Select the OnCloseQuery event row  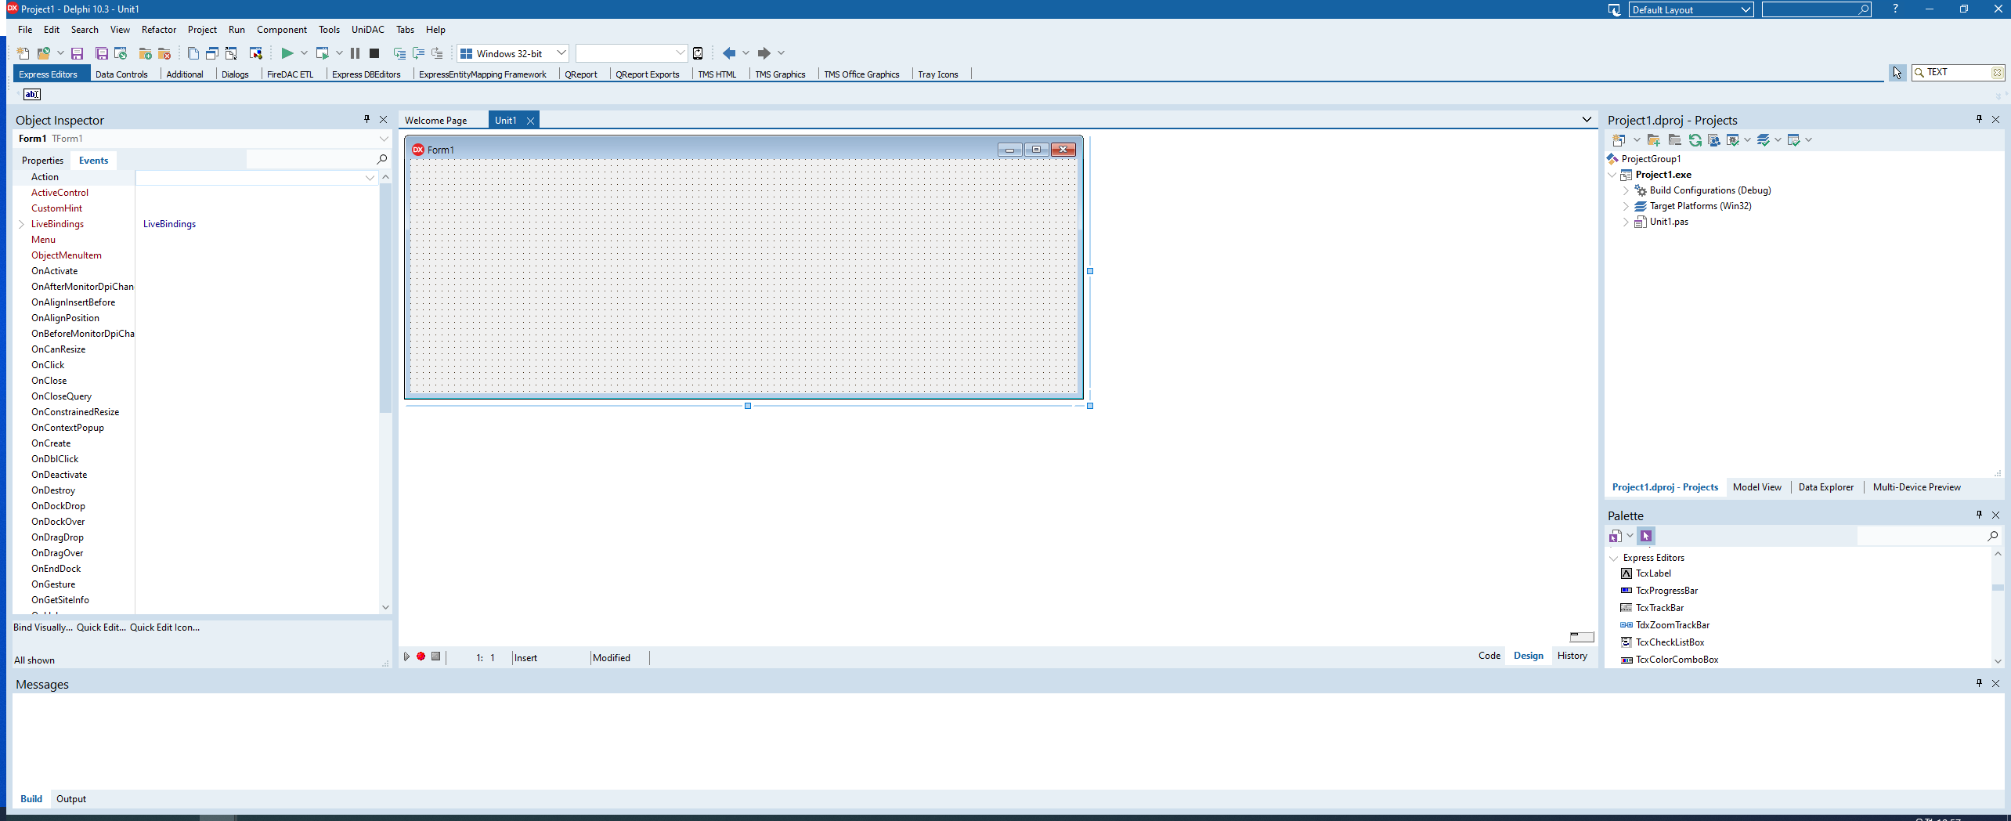(x=196, y=396)
